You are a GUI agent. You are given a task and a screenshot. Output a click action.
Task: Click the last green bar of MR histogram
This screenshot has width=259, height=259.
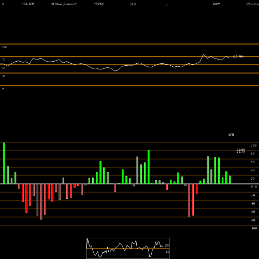click(x=230, y=180)
